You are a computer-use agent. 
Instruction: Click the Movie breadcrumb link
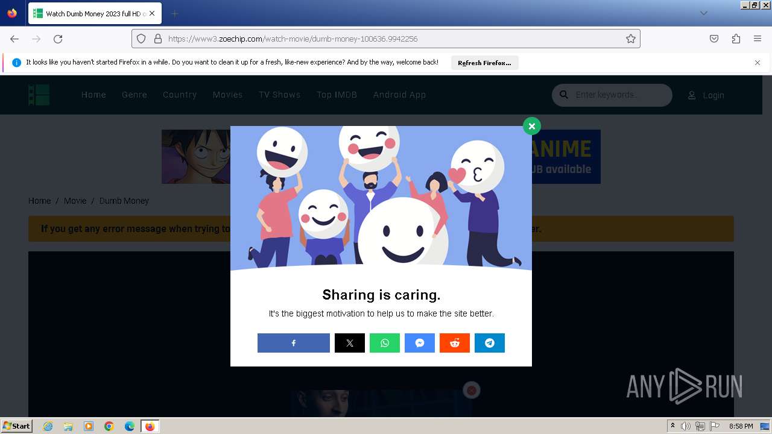(75, 201)
